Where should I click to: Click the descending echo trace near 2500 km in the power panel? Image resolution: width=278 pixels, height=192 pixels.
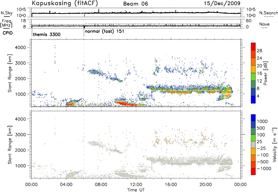pos(105,76)
